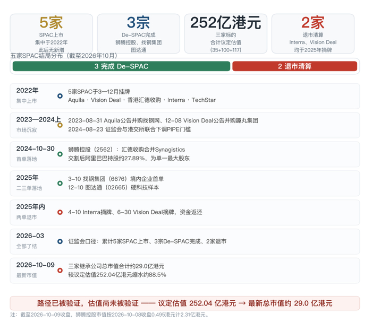Click the line '证监会口径：累计5家SPAC上市'
372x322 pixels.
click(x=147, y=241)
